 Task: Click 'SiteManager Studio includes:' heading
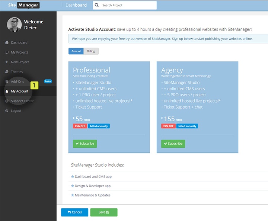98,165
